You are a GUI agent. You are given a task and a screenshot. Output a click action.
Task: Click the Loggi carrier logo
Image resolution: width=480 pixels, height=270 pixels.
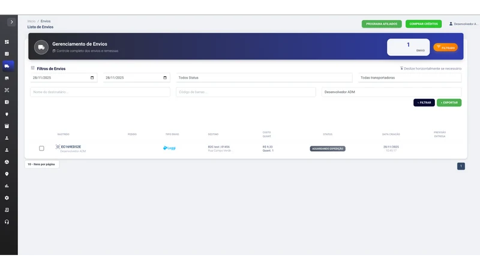pyautogui.click(x=169, y=148)
